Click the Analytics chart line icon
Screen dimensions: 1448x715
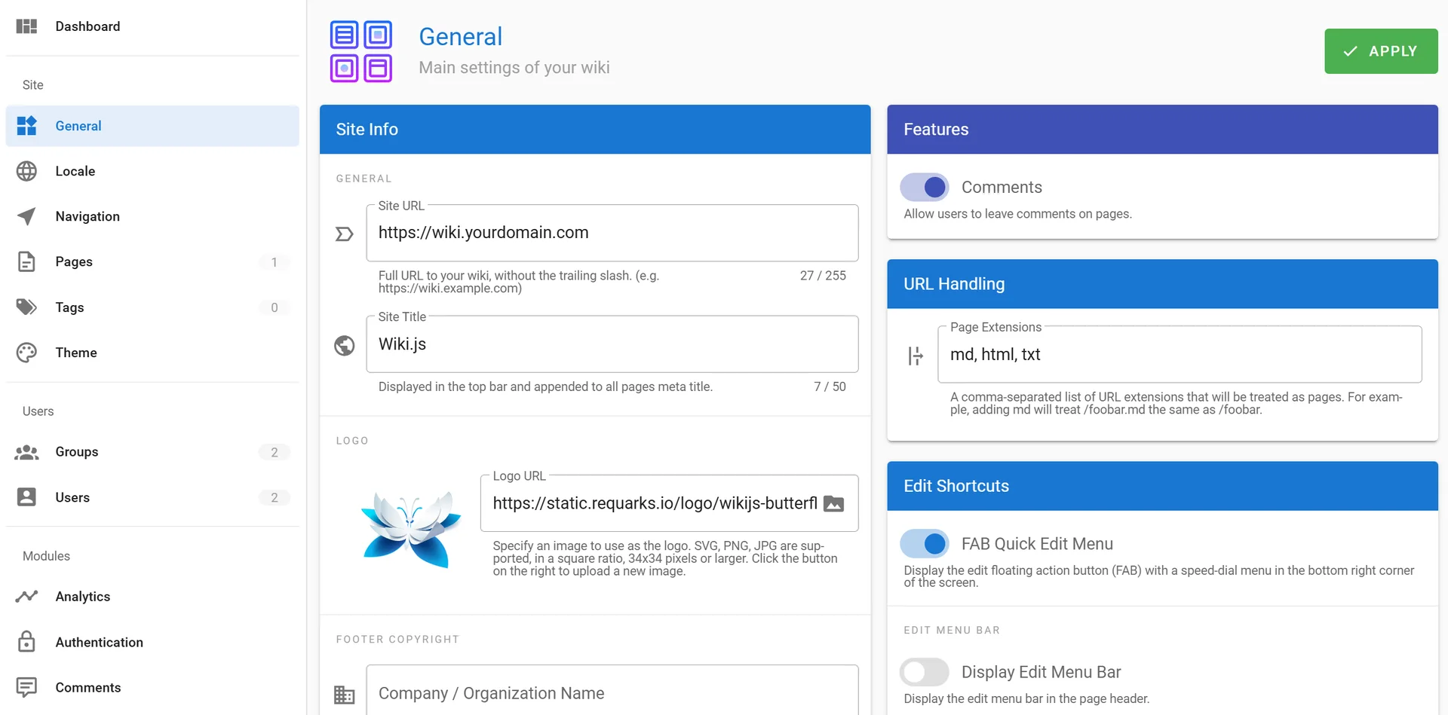[x=26, y=596]
